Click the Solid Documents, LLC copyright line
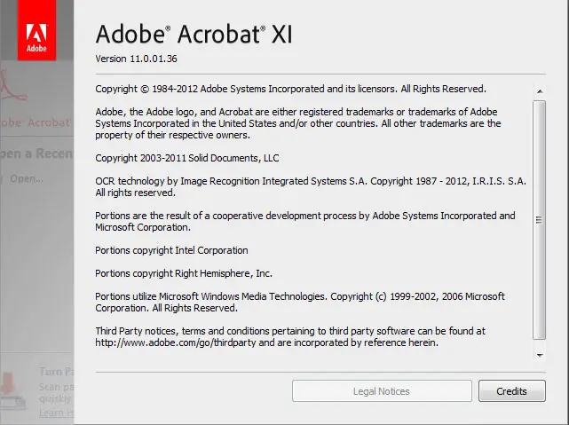Viewport: 569px width, 425px height. [x=187, y=158]
